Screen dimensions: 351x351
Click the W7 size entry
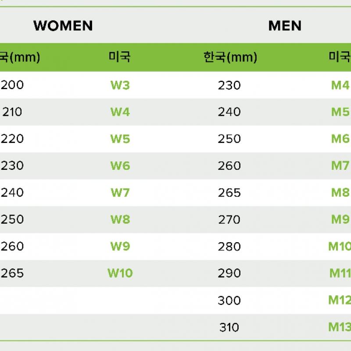120,192
